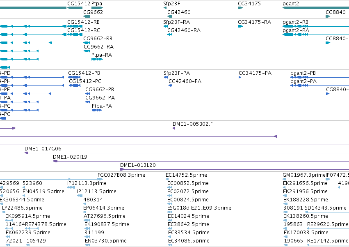Click the Sfp23F-PA protein label
The height and width of the screenshot is (247, 349).
click(x=177, y=73)
